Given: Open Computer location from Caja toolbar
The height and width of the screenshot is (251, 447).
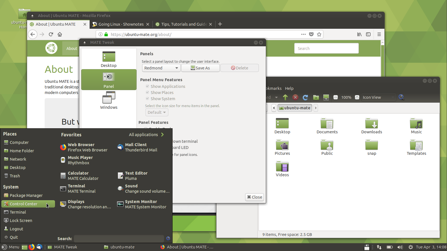Looking at the screenshot, I should [x=326, y=97].
